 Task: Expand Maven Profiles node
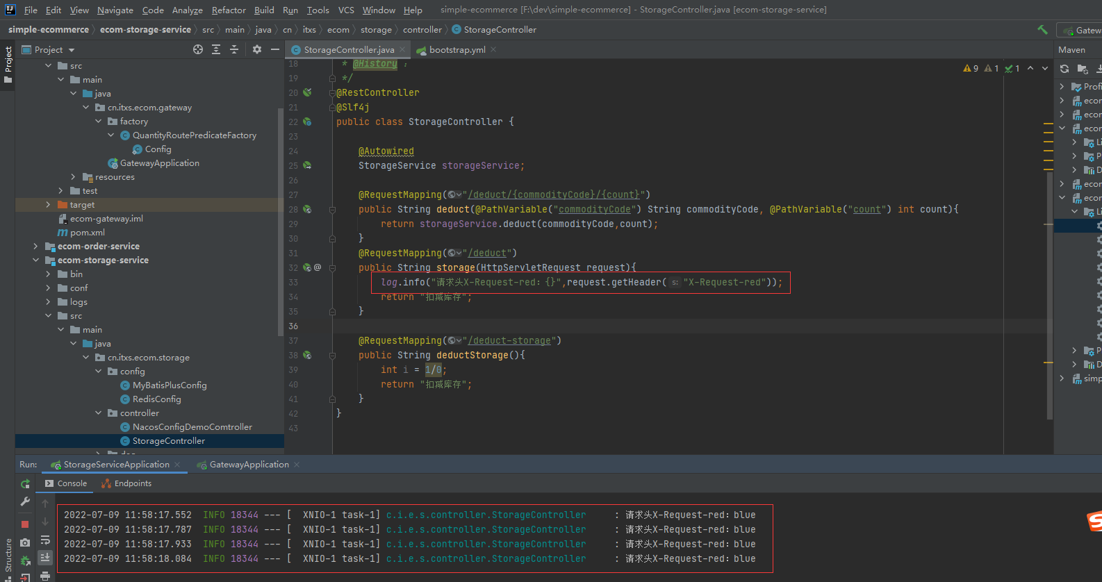(x=1062, y=87)
